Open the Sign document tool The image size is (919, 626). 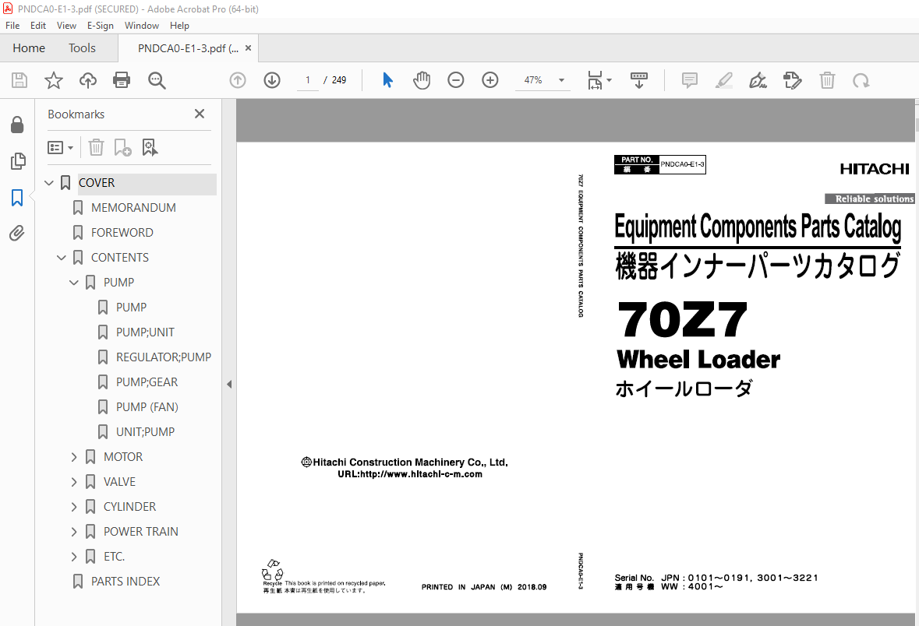758,80
